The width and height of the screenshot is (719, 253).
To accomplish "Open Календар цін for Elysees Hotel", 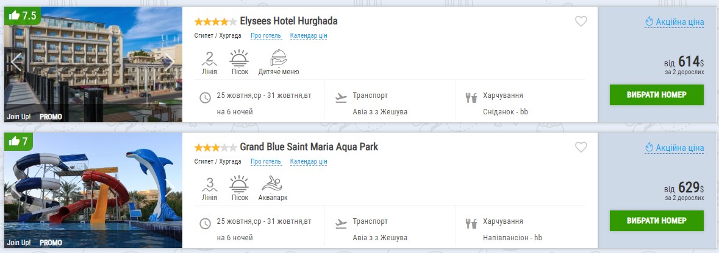I will pos(309,36).
